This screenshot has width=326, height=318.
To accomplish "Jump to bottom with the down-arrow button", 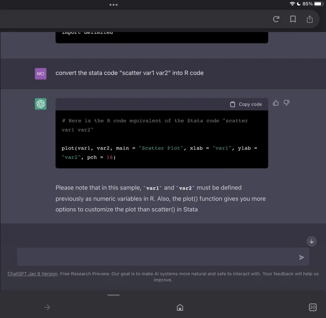I will point(312,241).
